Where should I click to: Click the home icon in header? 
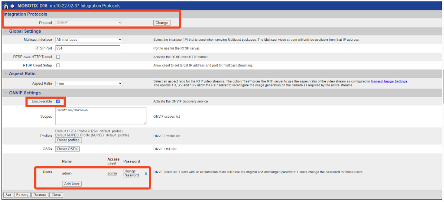tap(6, 6)
